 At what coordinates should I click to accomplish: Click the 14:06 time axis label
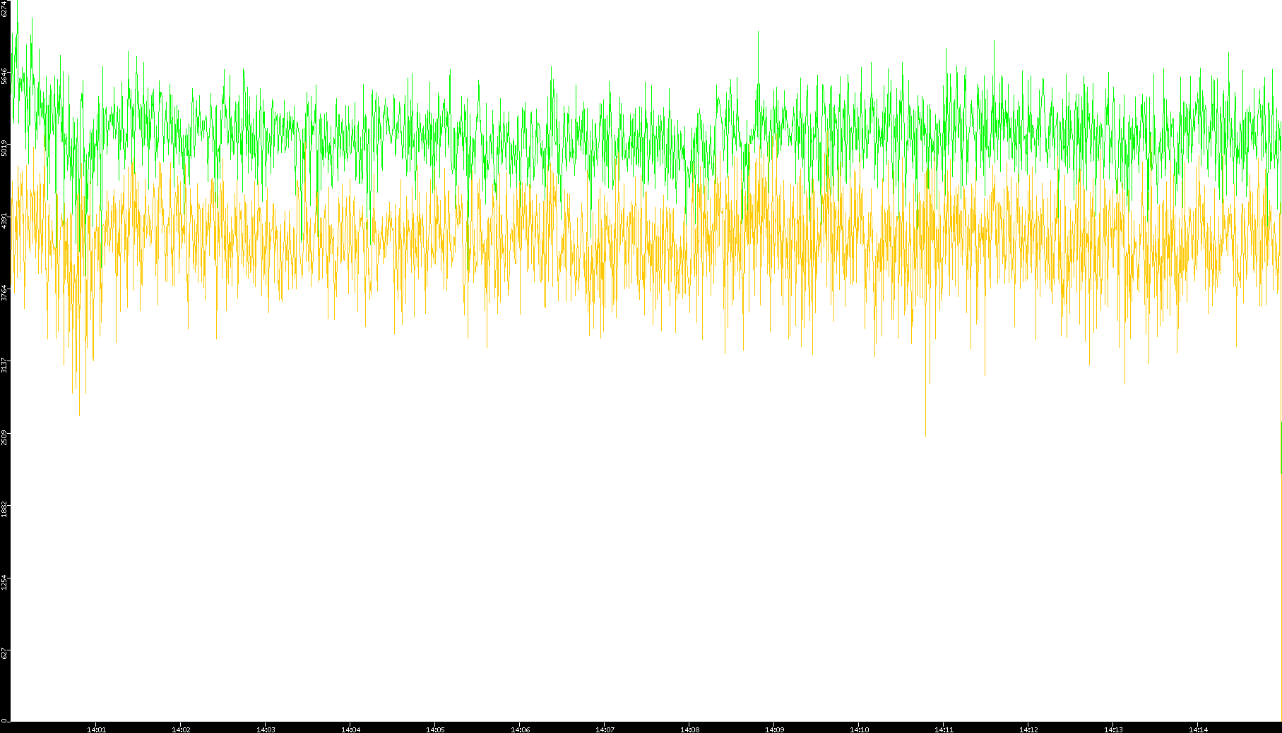520,729
